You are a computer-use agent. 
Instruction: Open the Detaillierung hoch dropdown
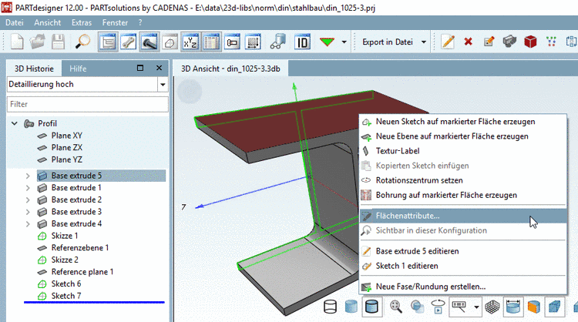pyautogui.click(x=161, y=84)
